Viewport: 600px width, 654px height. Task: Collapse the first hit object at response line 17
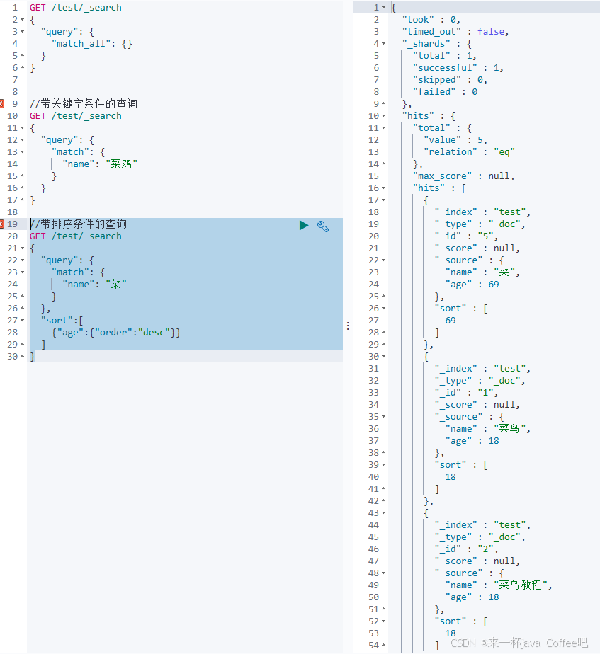[x=384, y=200]
